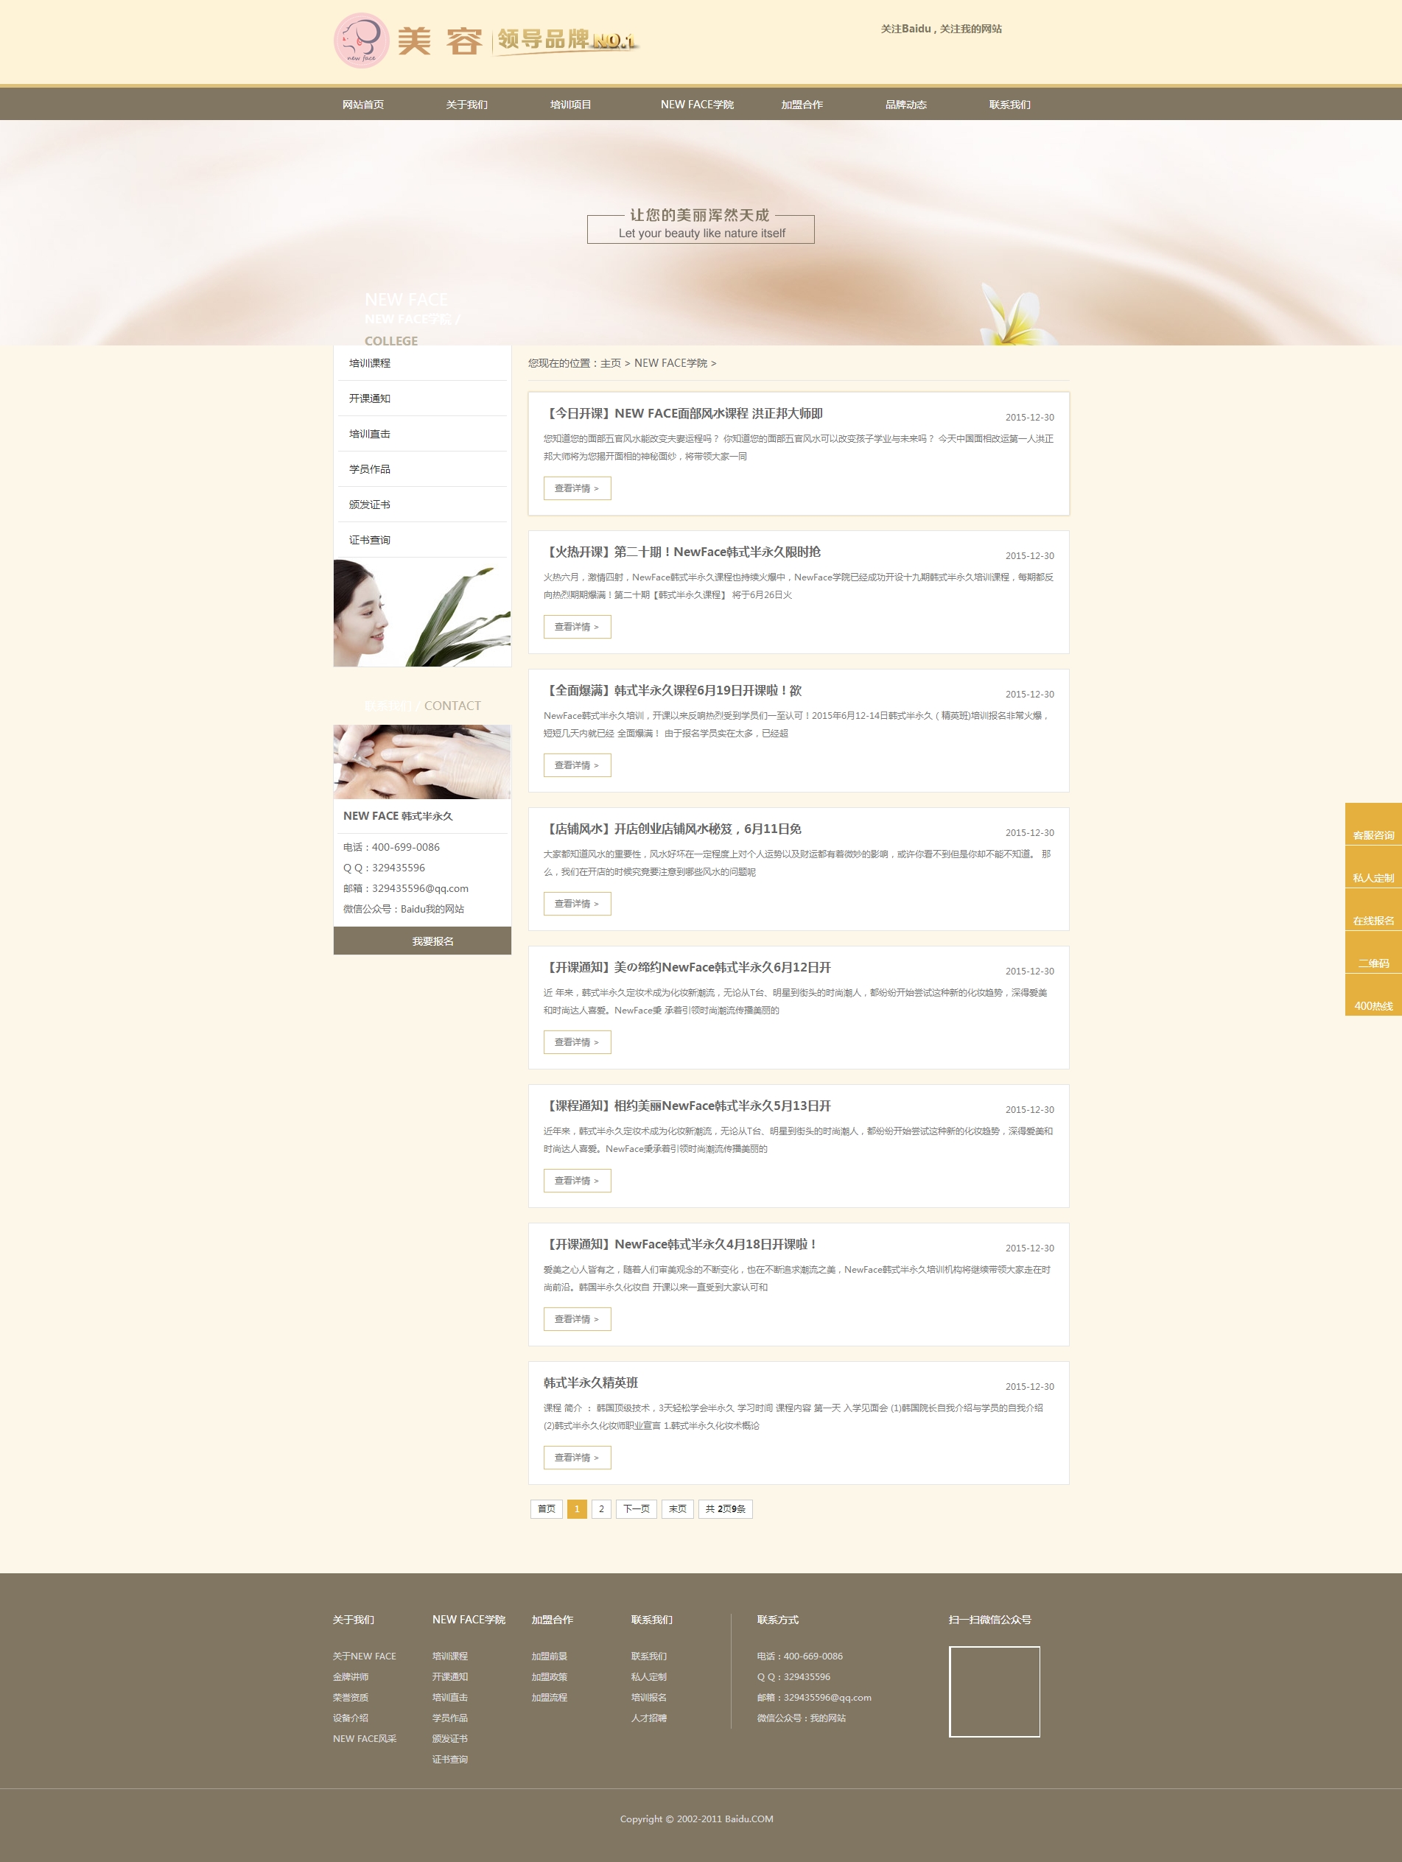
Task: Click the WeChat QR code box in footer
Action: pos(994,1691)
